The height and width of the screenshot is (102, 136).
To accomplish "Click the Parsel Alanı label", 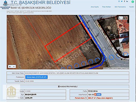I will (x=81, y=98).
